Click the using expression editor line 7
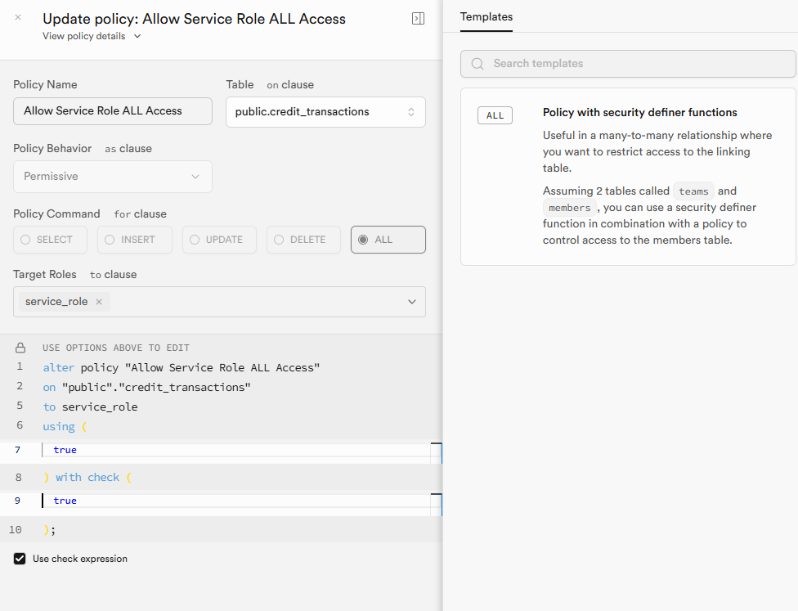 click(x=237, y=450)
